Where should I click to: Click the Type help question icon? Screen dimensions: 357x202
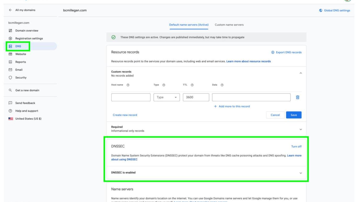pyautogui.click(x=164, y=85)
